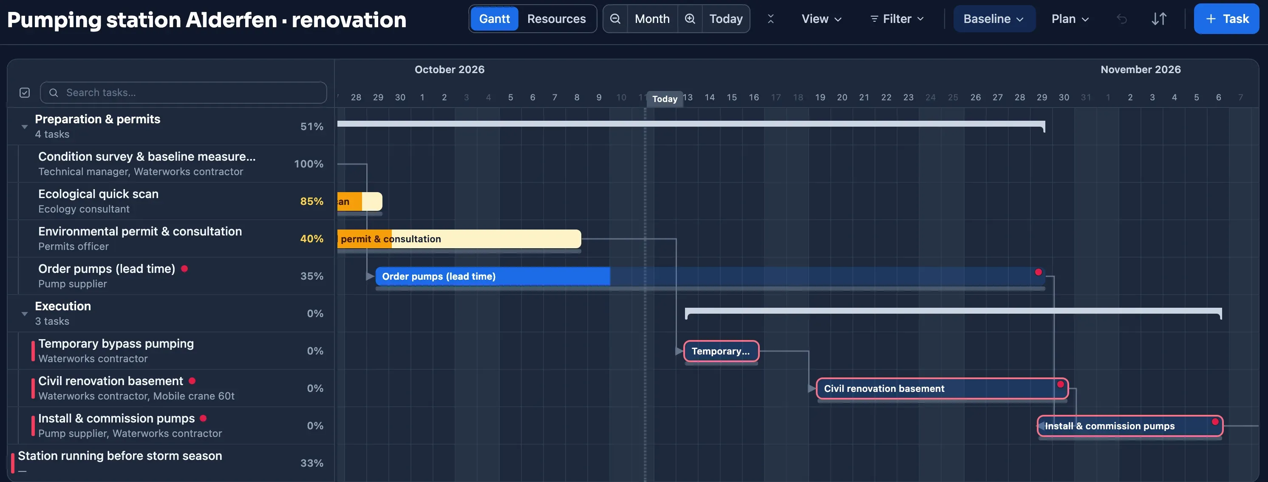Click red marker on Install & commission bar end
This screenshot has width=1268, height=482.
tap(1215, 422)
